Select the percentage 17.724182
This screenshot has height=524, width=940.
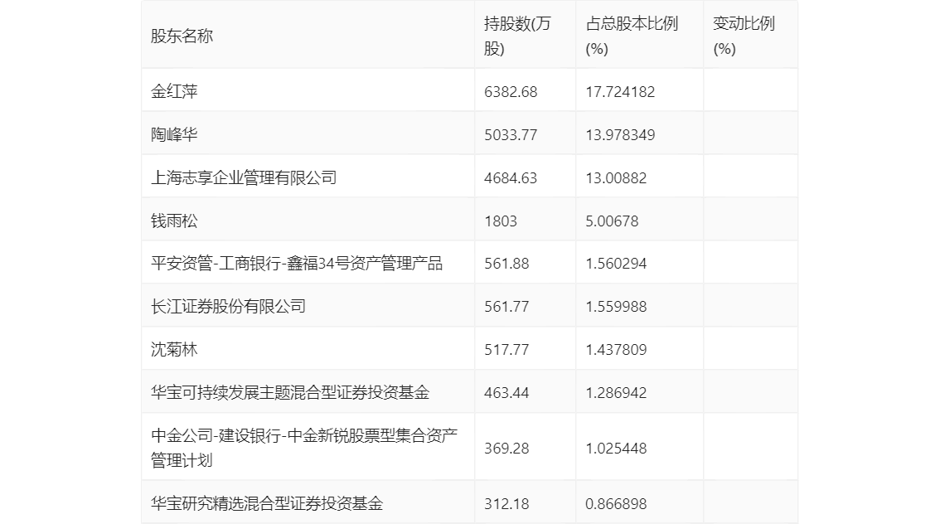[x=621, y=92]
